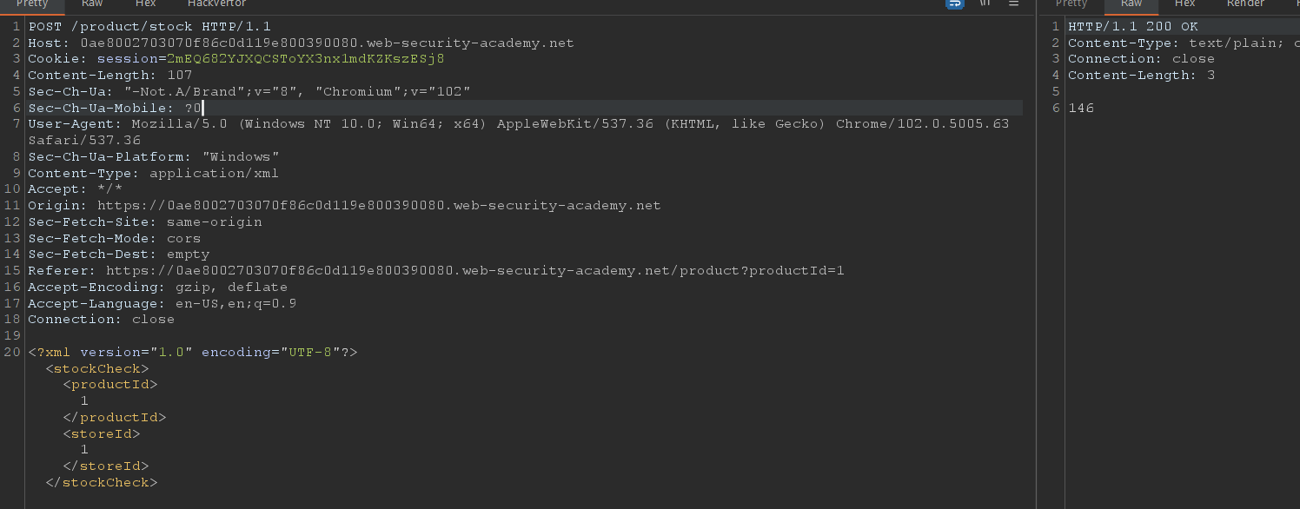Screen dimensions: 1300x509
Task: Place cursor on Content-Type application/xml header
Action: coord(153,174)
